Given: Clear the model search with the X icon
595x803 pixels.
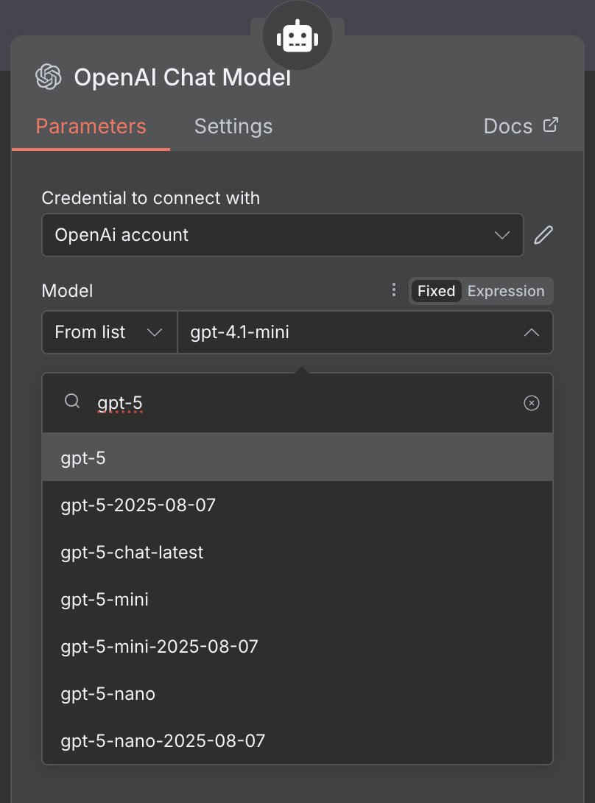Looking at the screenshot, I should click(x=532, y=403).
